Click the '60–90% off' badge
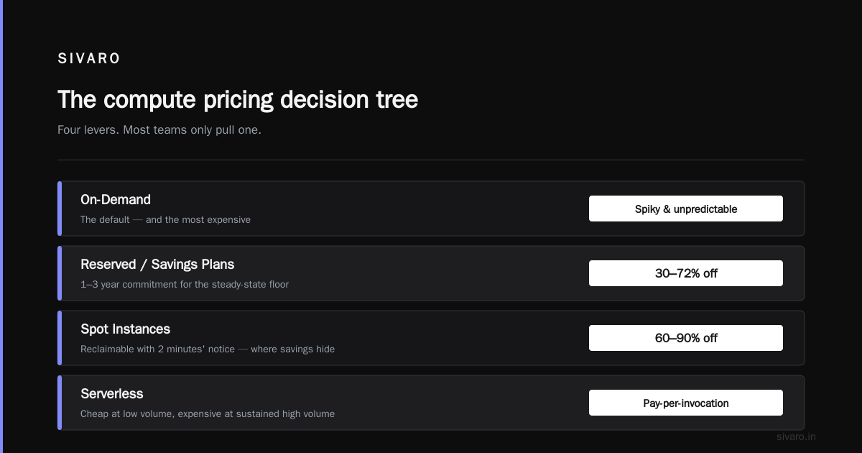This screenshot has height=453, width=862. (686, 338)
